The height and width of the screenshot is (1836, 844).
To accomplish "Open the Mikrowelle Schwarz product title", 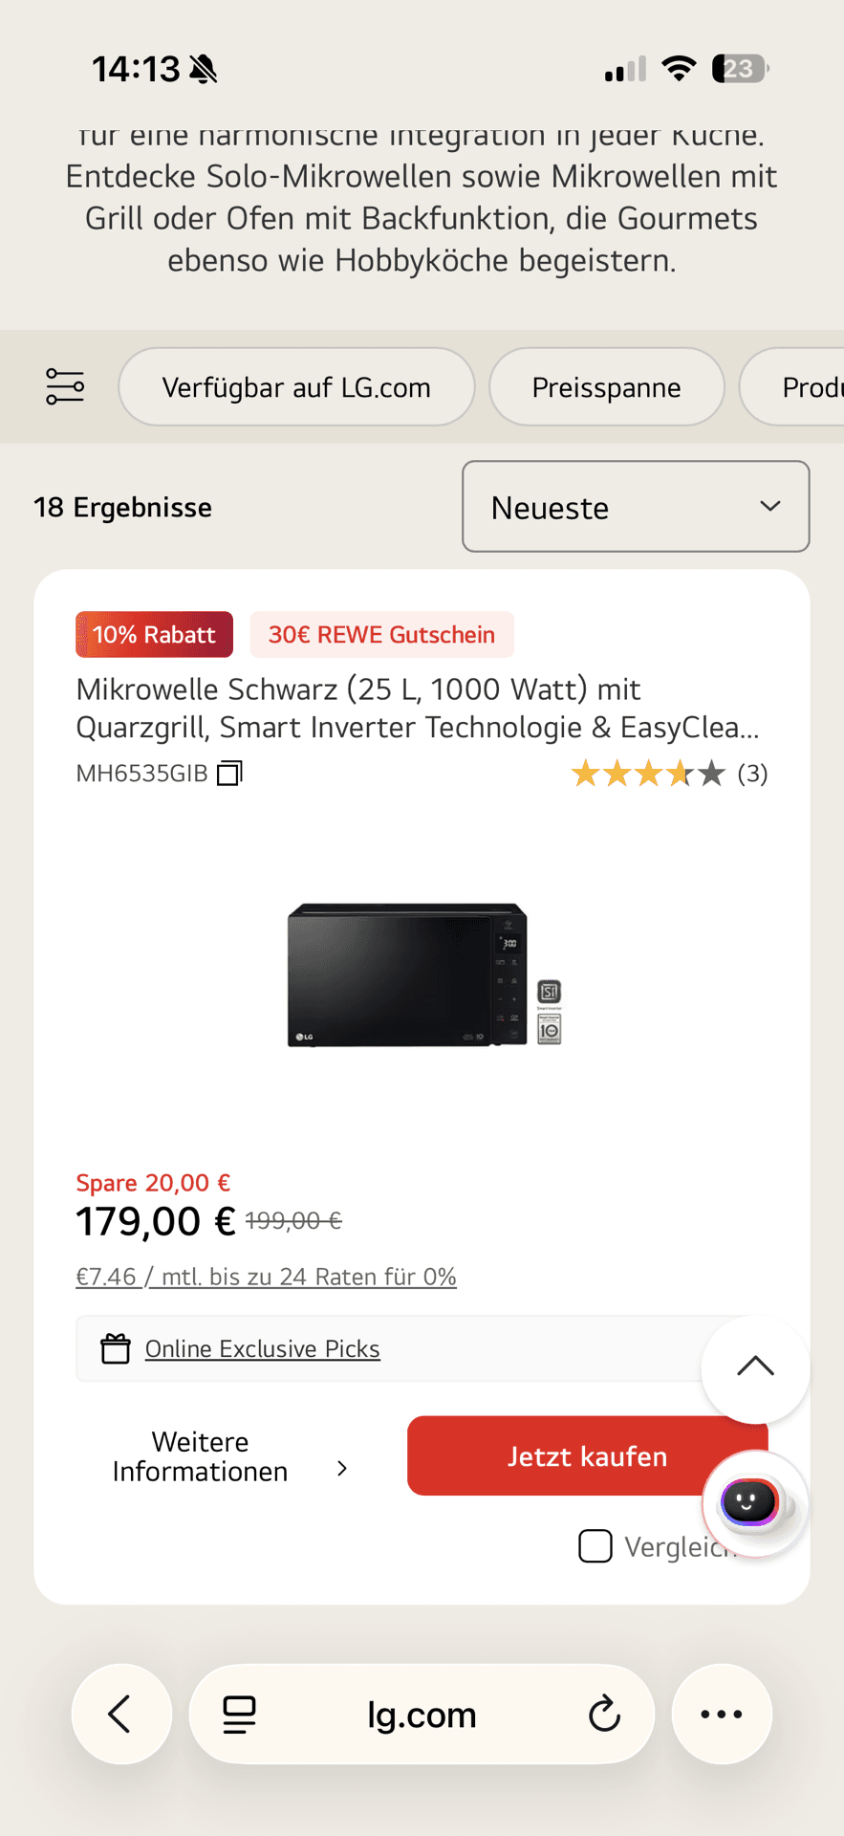I will click(x=418, y=708).
